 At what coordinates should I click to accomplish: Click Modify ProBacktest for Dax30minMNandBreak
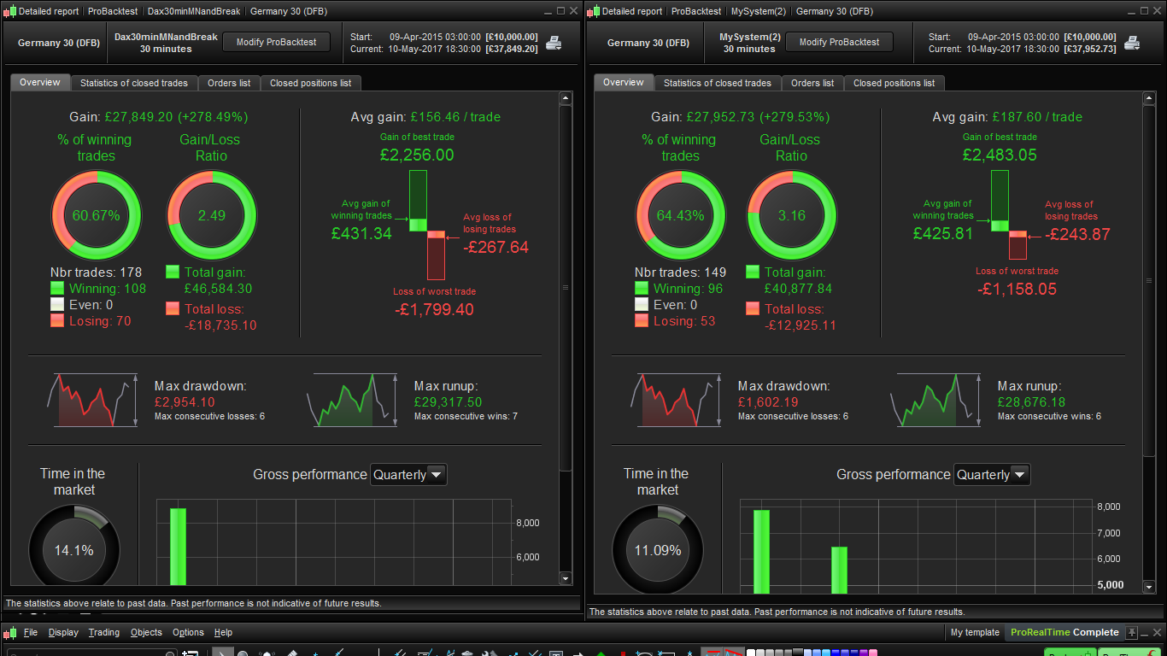(276, 42)
